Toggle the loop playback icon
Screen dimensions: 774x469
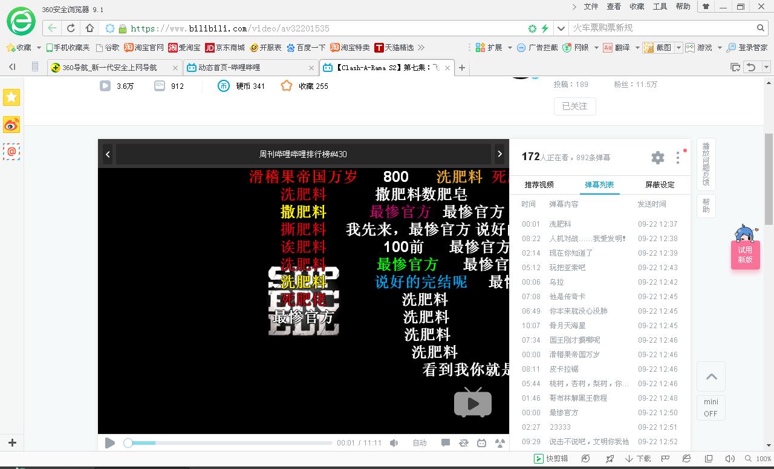click(464, 443)
